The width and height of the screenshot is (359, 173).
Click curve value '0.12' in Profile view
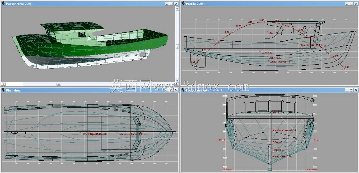click(x=347, y=67)
